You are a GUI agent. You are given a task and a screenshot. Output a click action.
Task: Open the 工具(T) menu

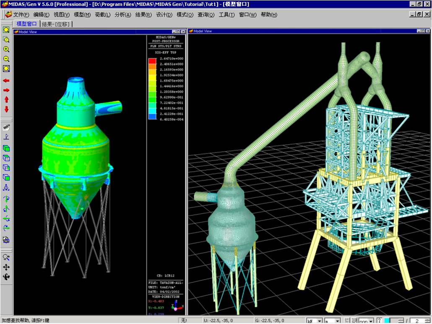coord(227,15)
